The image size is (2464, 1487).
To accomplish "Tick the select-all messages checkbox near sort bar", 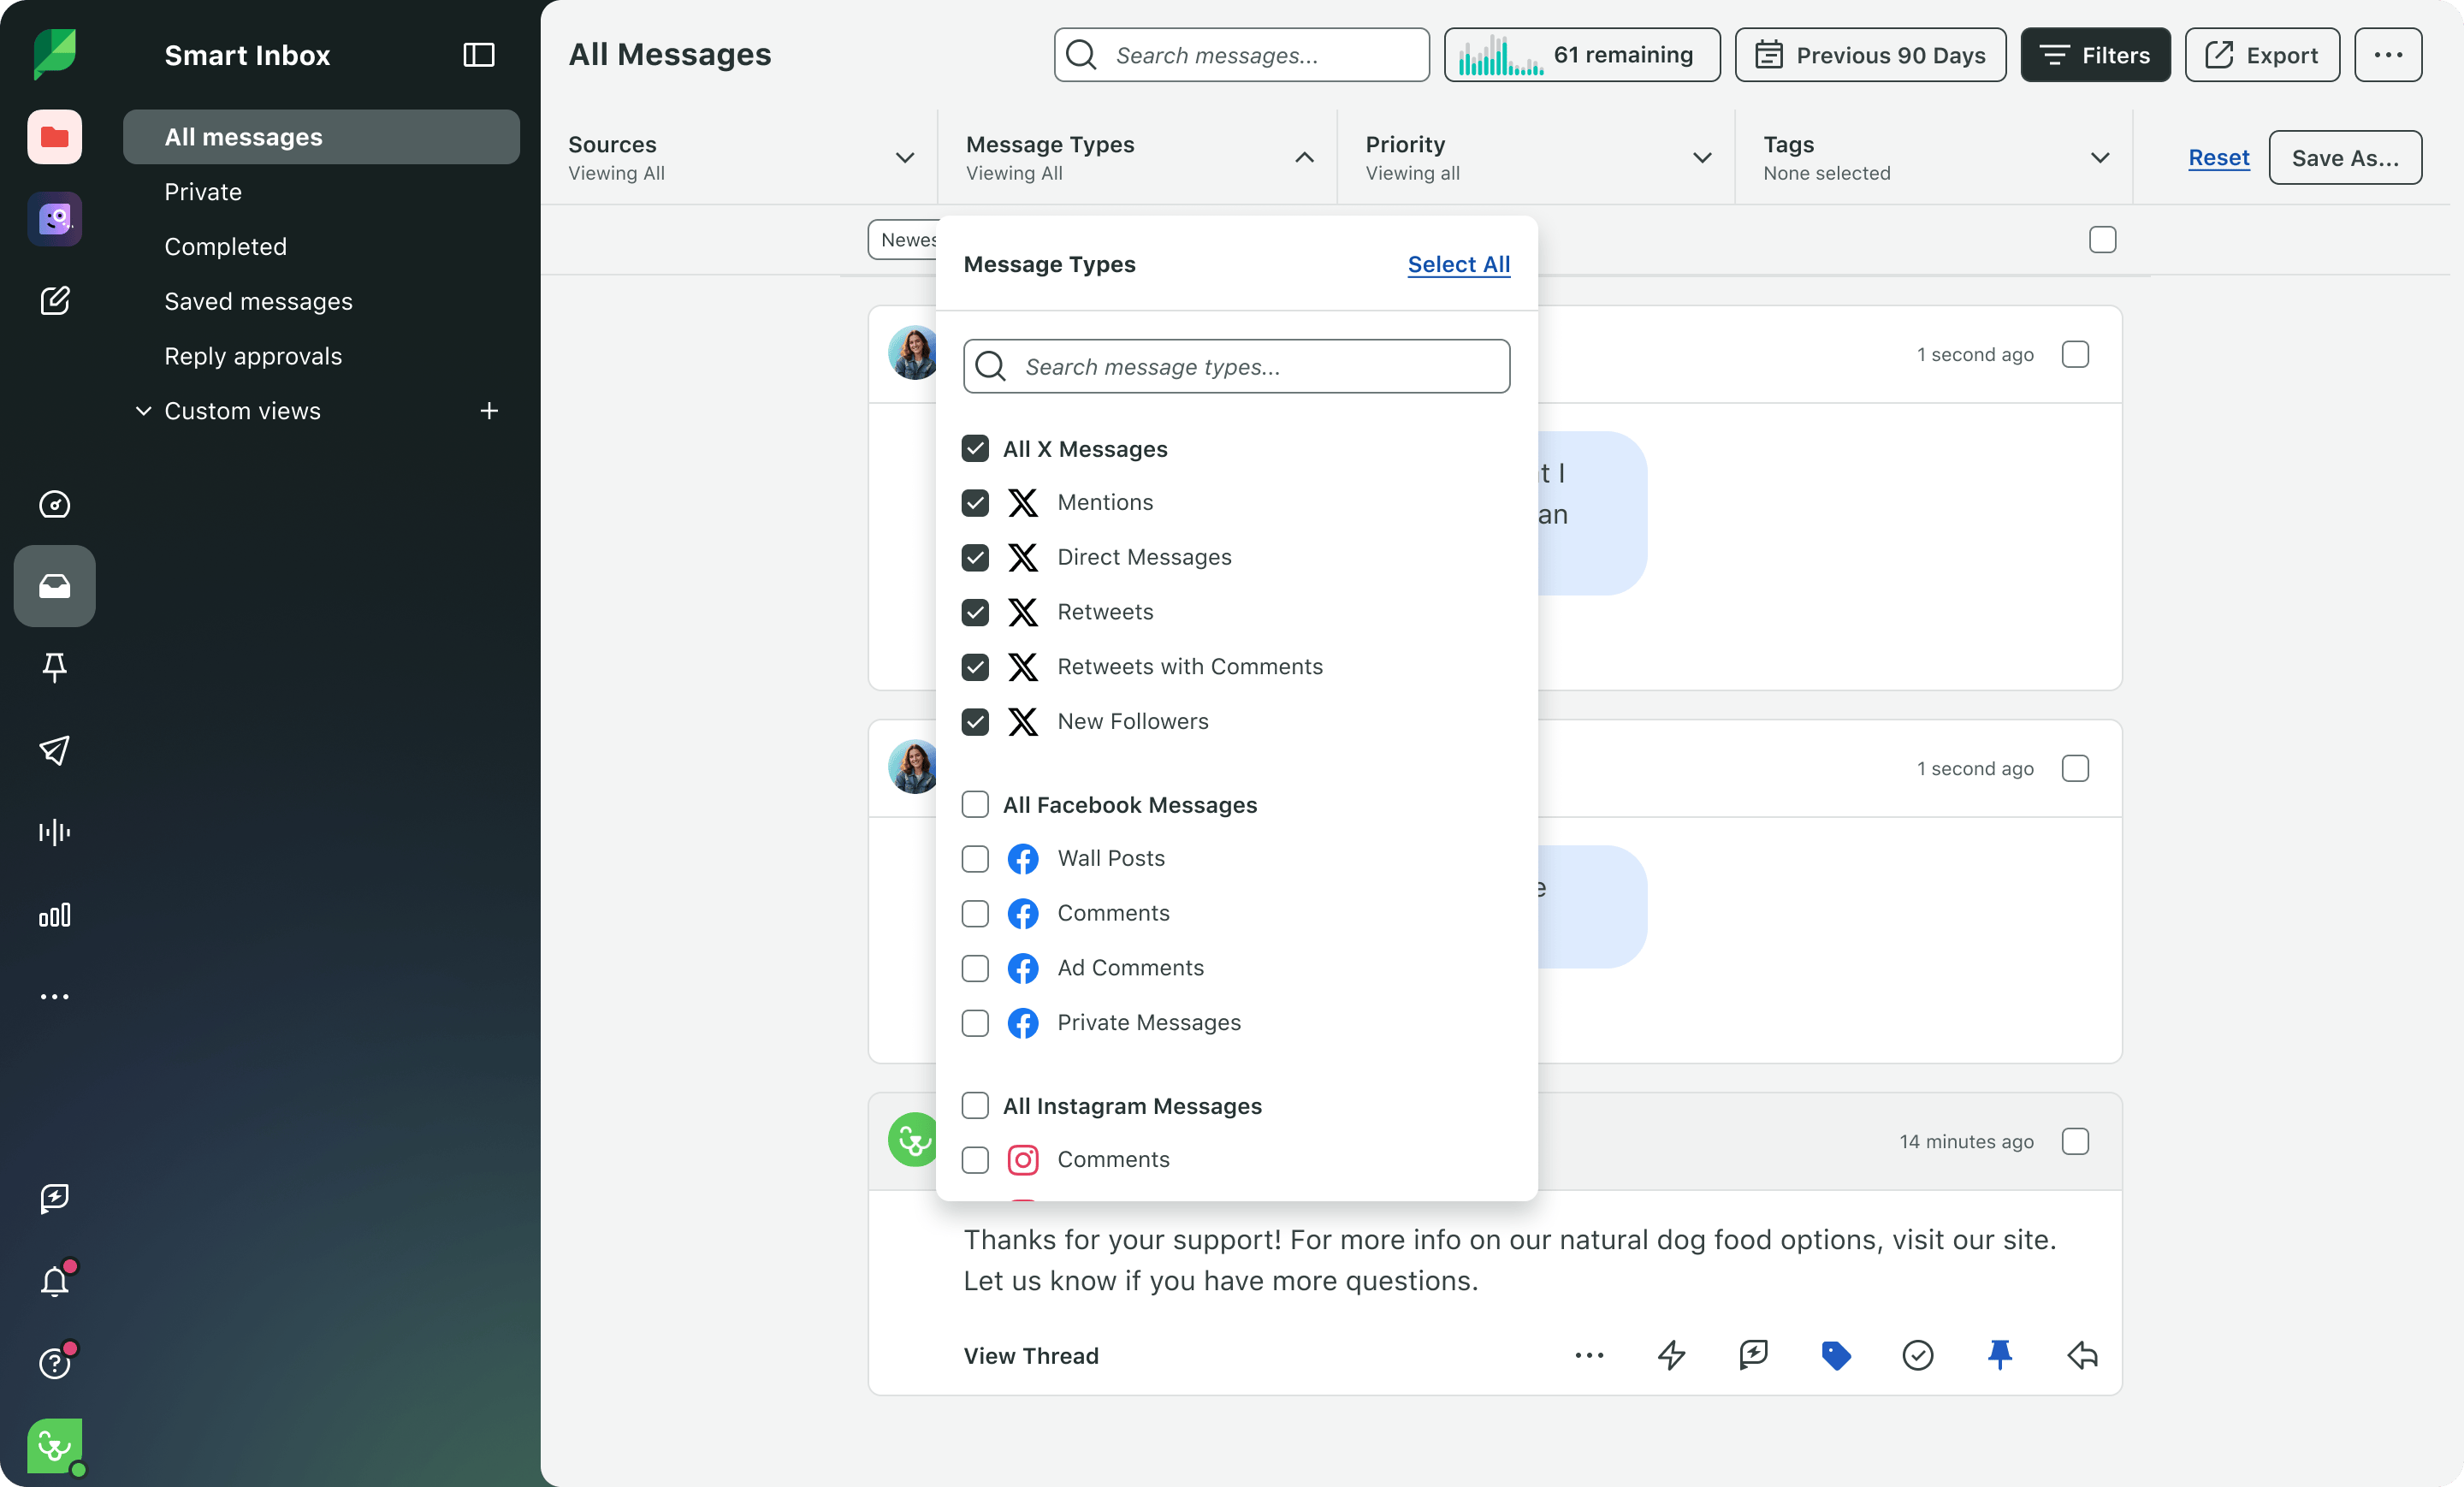I will (x=2103, y=240).
